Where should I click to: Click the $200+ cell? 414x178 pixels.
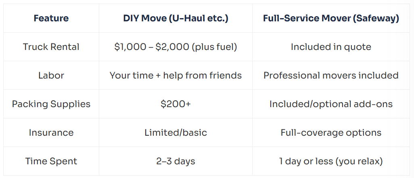[x=176, y=104]
